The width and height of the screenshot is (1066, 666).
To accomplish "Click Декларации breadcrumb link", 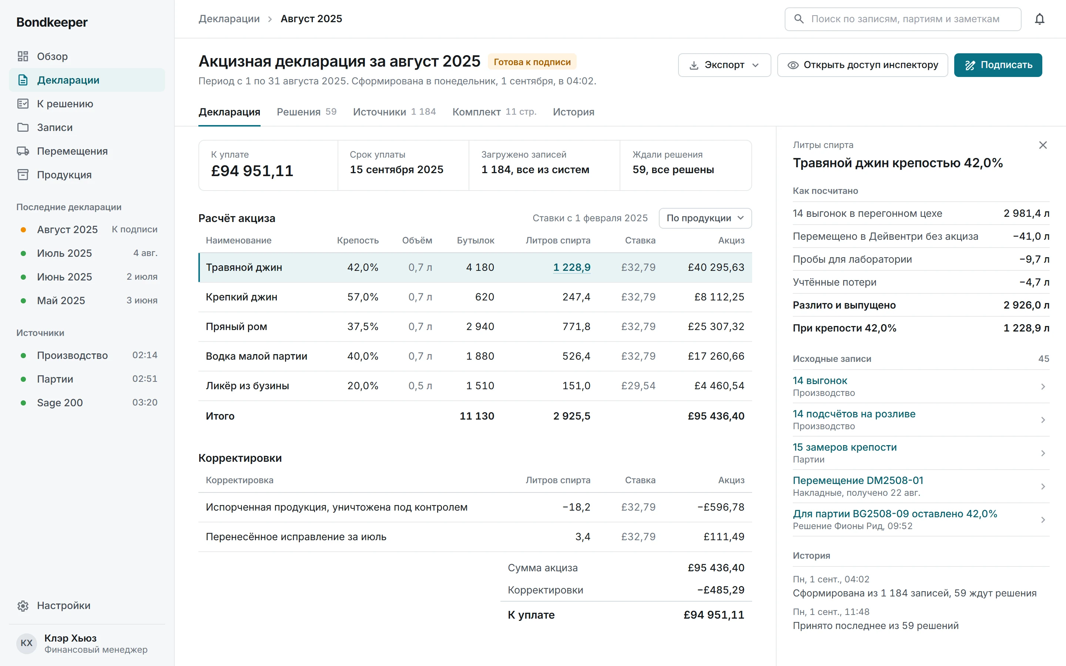I will pyautogui.click(x=229, y=19).
